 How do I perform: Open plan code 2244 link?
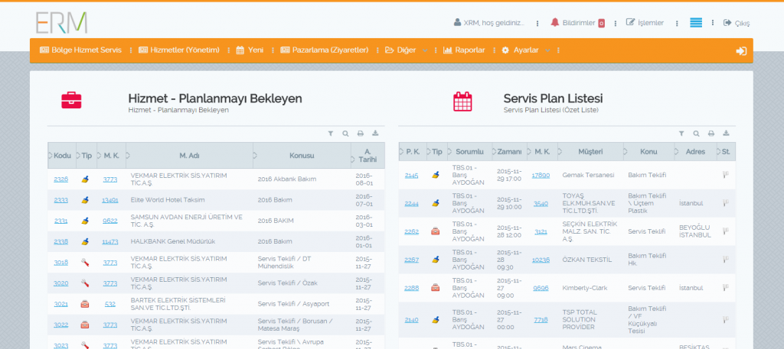tap(411, 203)
